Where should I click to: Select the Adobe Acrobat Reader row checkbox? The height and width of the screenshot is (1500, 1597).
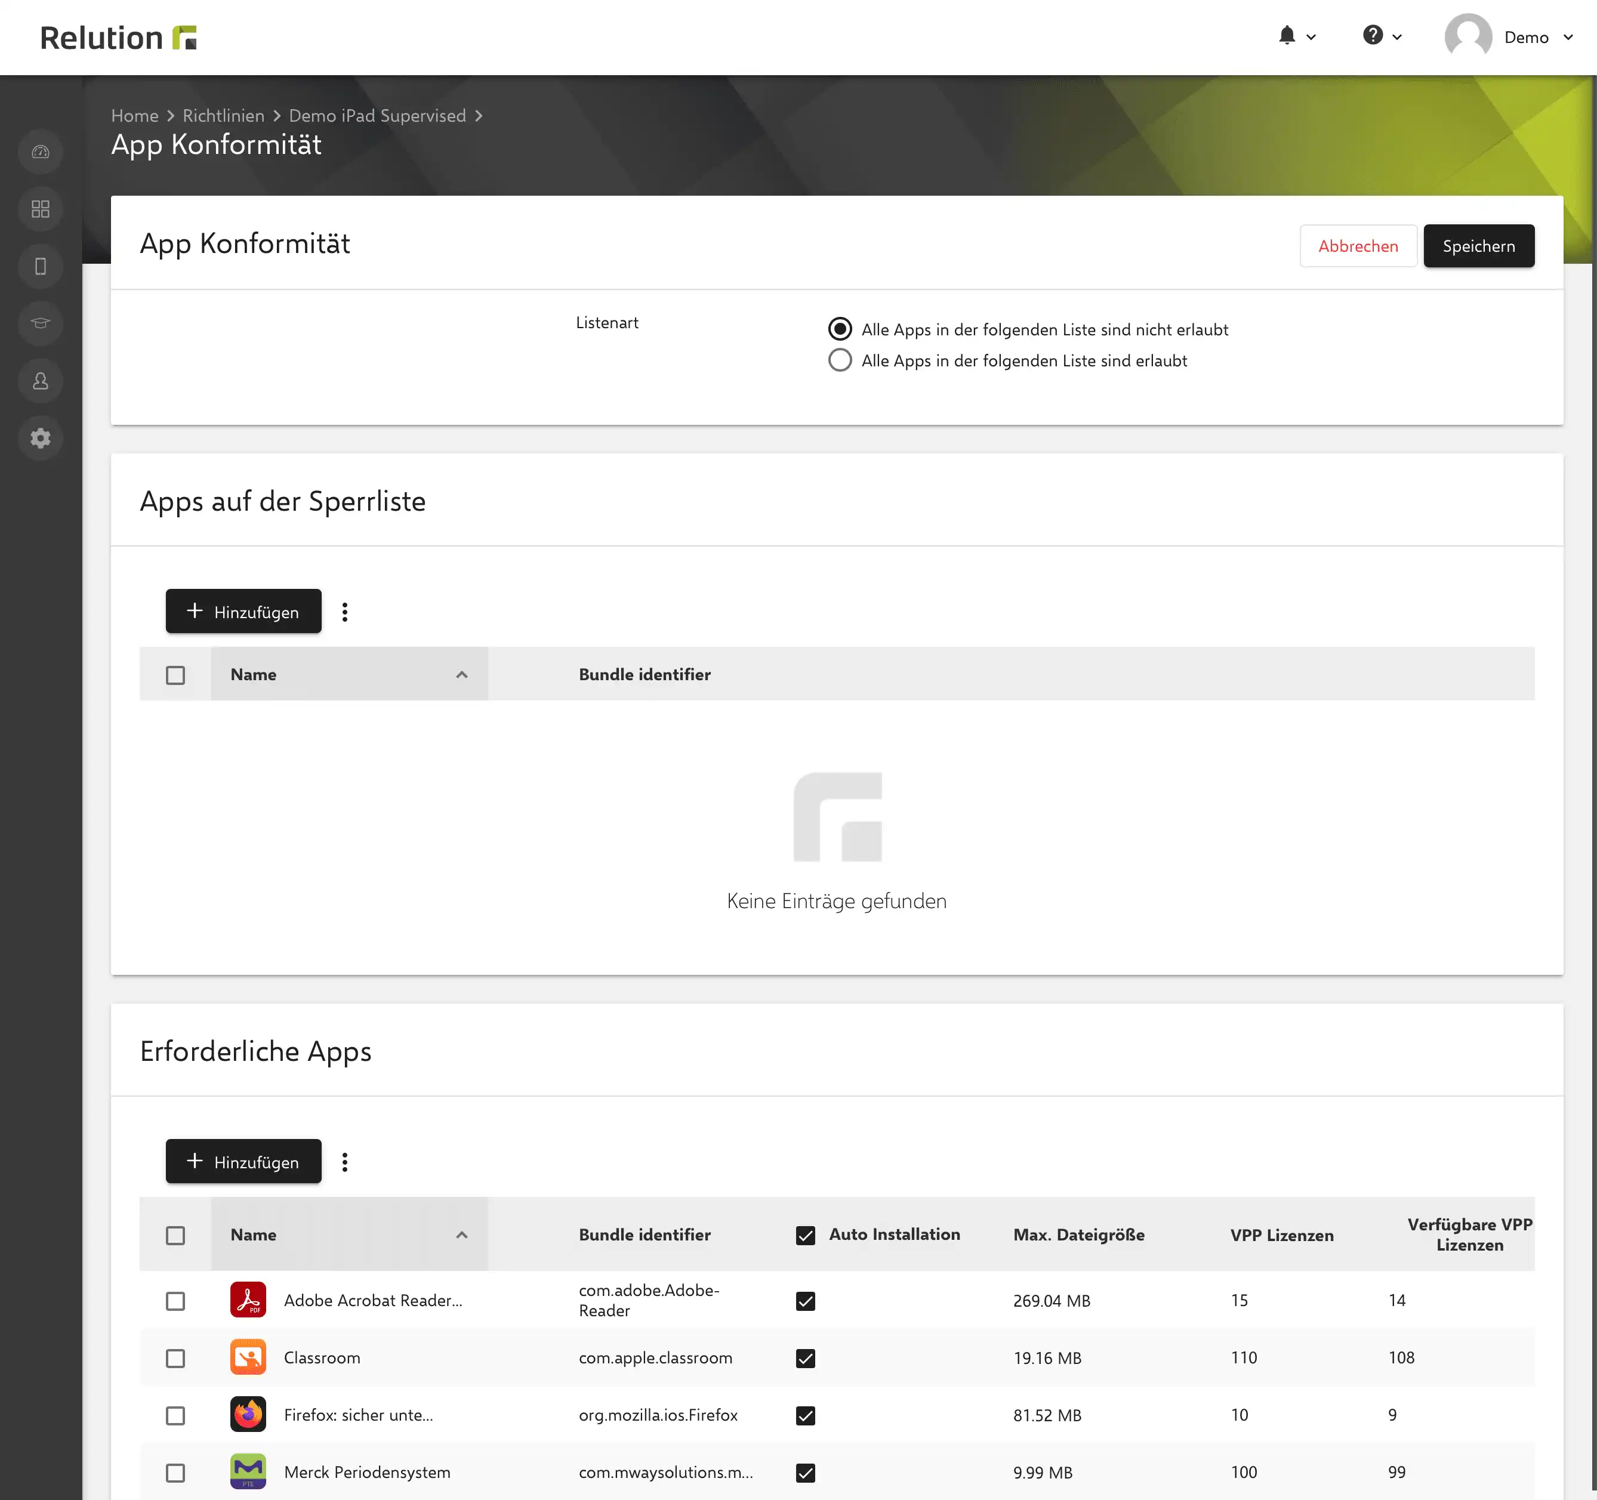pyautogui.click(x=175, y=1301)
